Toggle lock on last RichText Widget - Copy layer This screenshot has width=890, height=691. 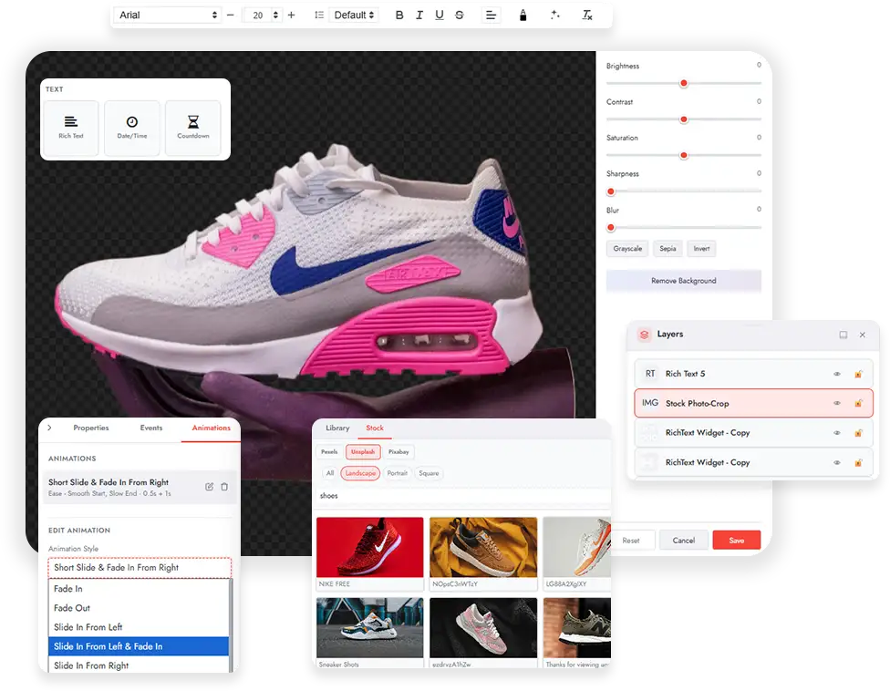858,462
